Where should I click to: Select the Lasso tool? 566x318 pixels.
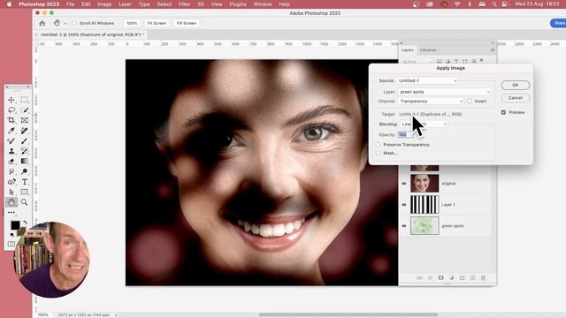(11, 110)
